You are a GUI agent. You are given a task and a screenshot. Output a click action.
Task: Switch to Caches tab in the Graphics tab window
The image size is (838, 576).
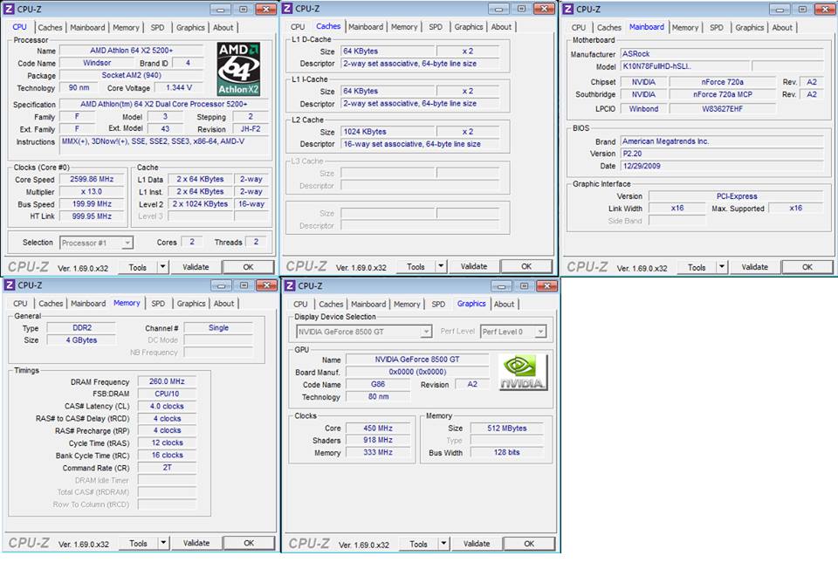[331, 304]
